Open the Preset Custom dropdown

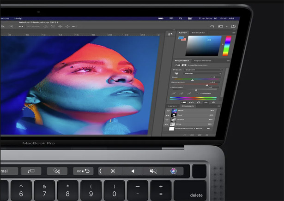203,70
